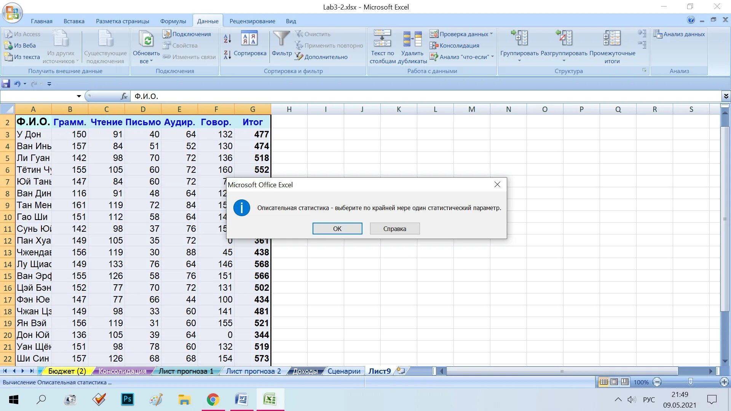Image resolution: width=731 pixels, height=411 pixels.
Task: Expand the formula bar
Action: (x=726, y=96)
